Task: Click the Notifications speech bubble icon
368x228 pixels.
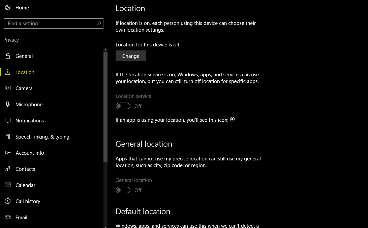Action: click(8, 120)
